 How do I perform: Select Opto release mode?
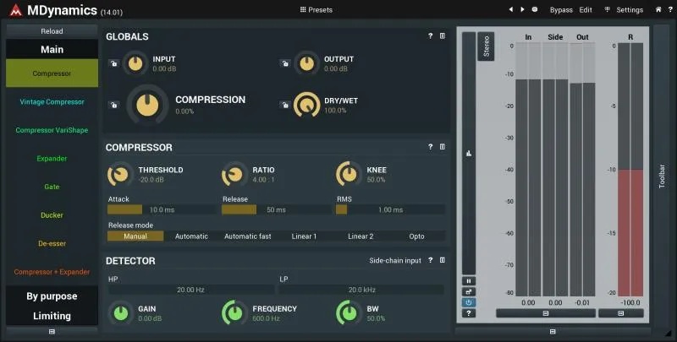[416, 236]
